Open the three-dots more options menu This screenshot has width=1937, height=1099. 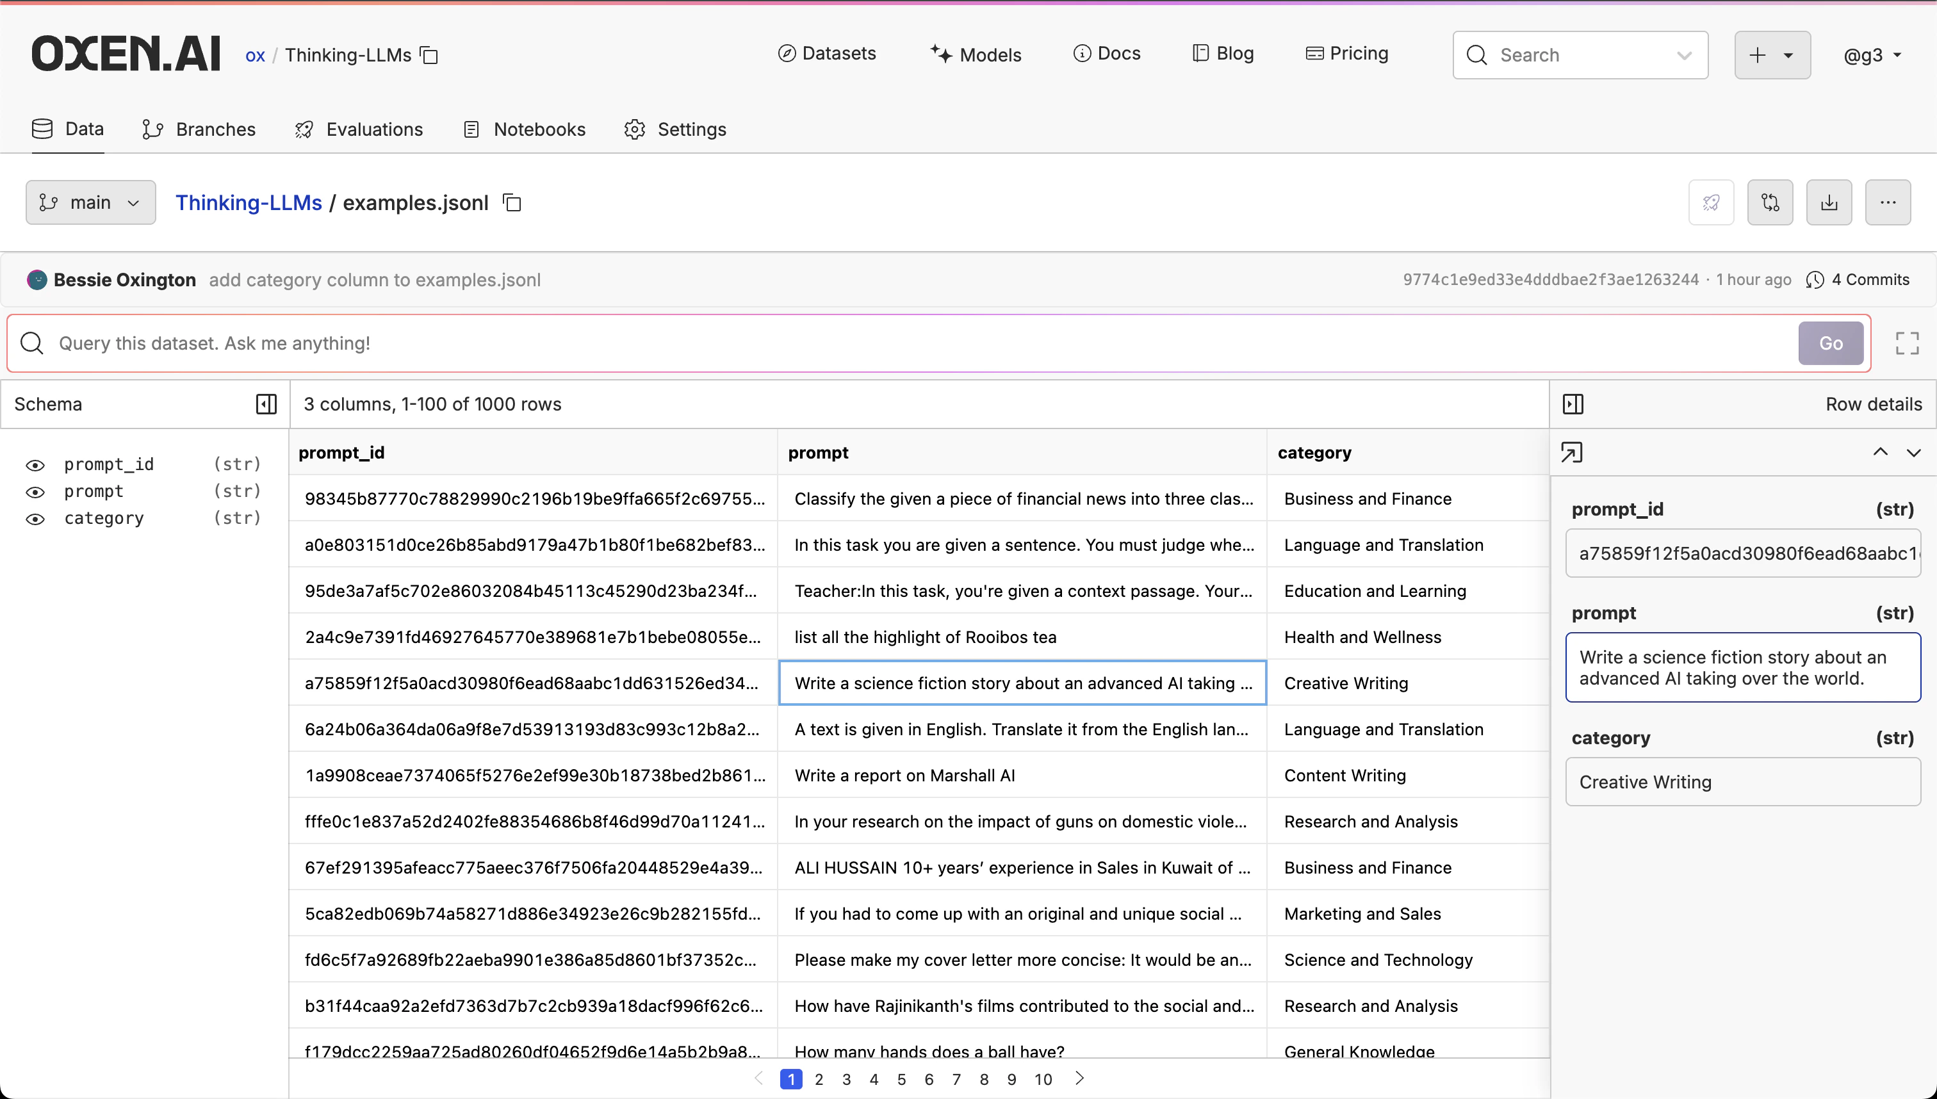1887,202
